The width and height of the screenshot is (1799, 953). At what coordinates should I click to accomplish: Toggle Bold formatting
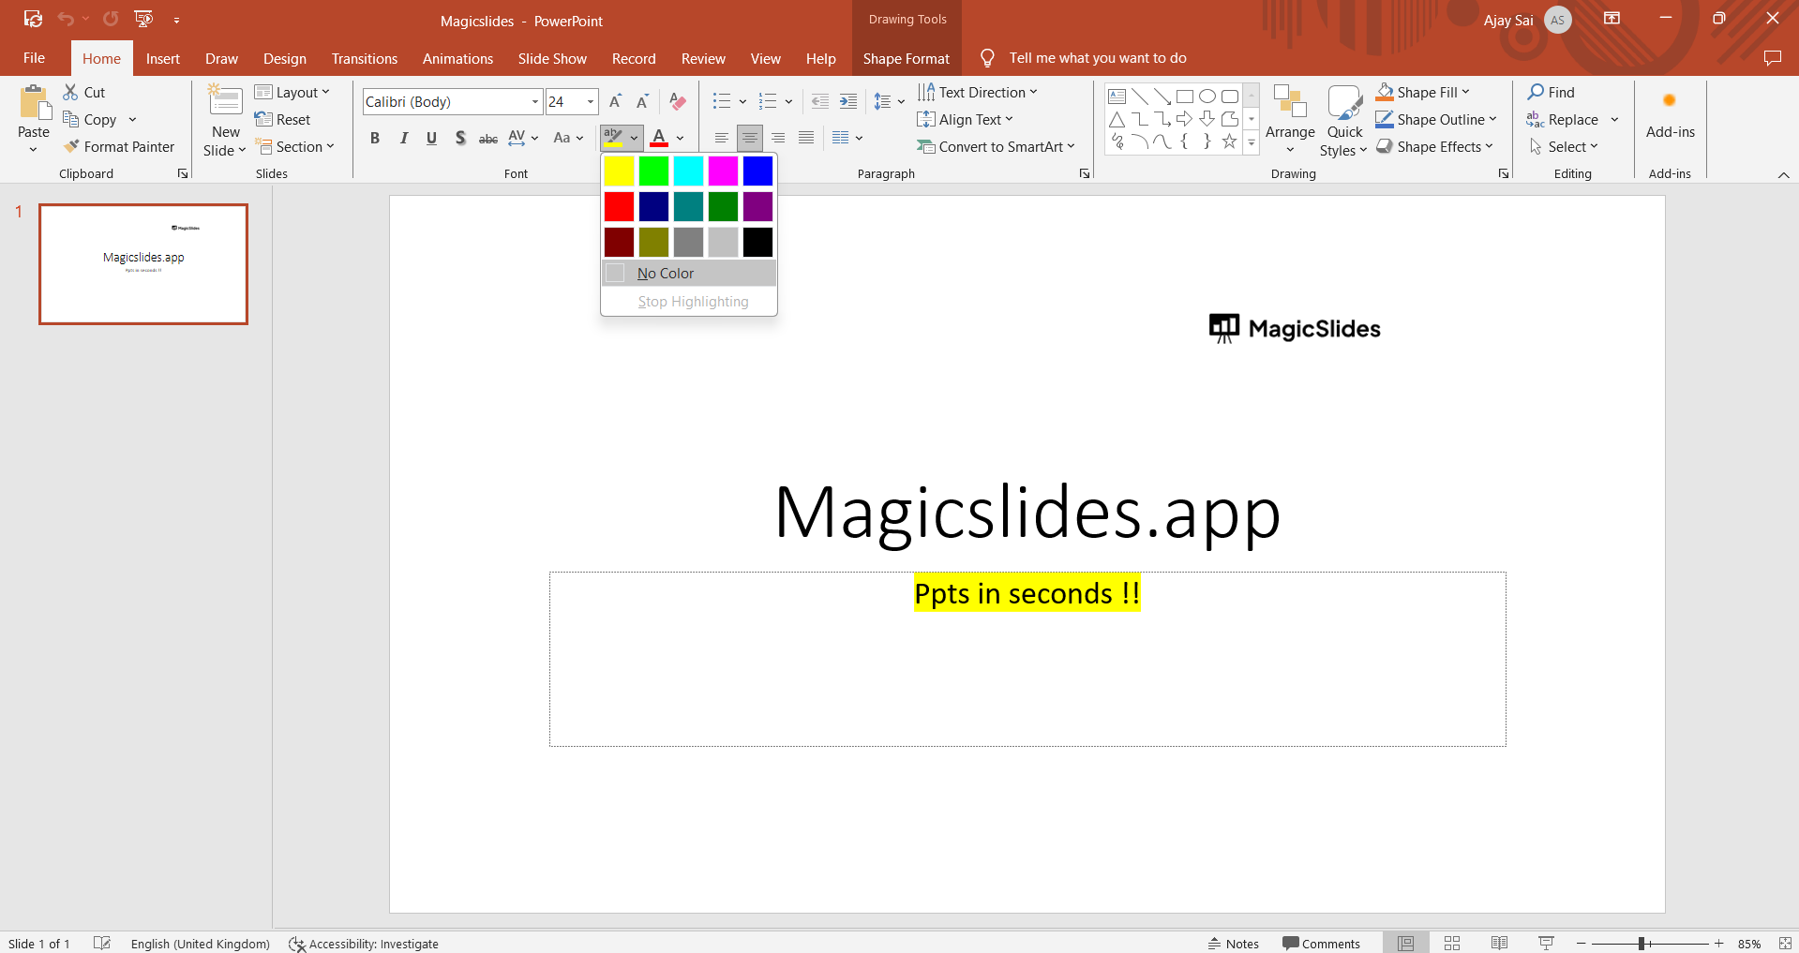coord(375,138)
